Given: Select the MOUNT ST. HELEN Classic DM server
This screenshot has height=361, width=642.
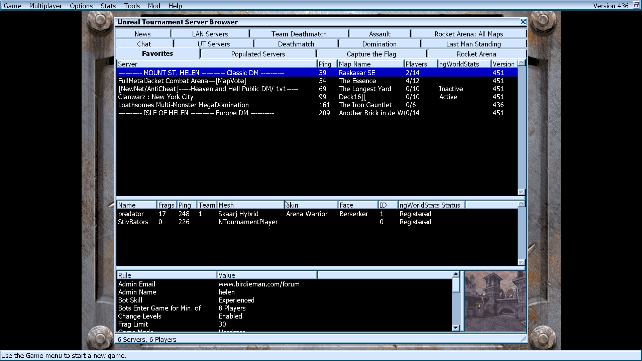Looking at the screenshot, I should [317, 73].
